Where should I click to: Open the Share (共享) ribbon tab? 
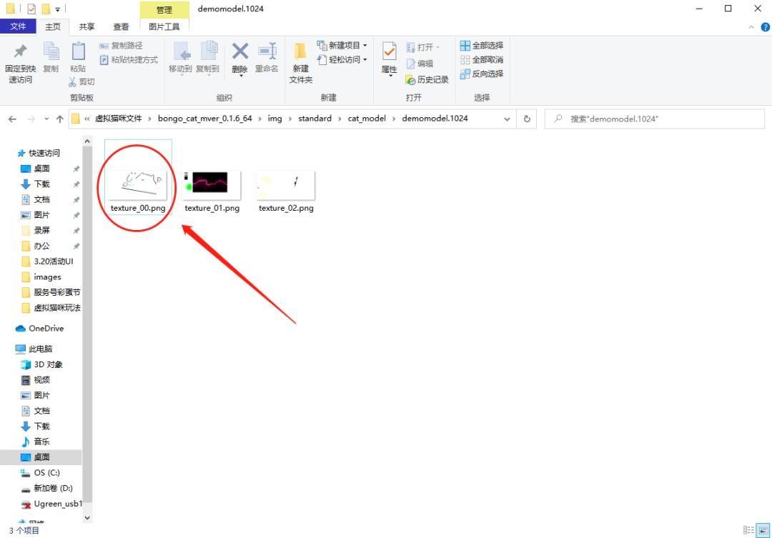pos(86,26)
